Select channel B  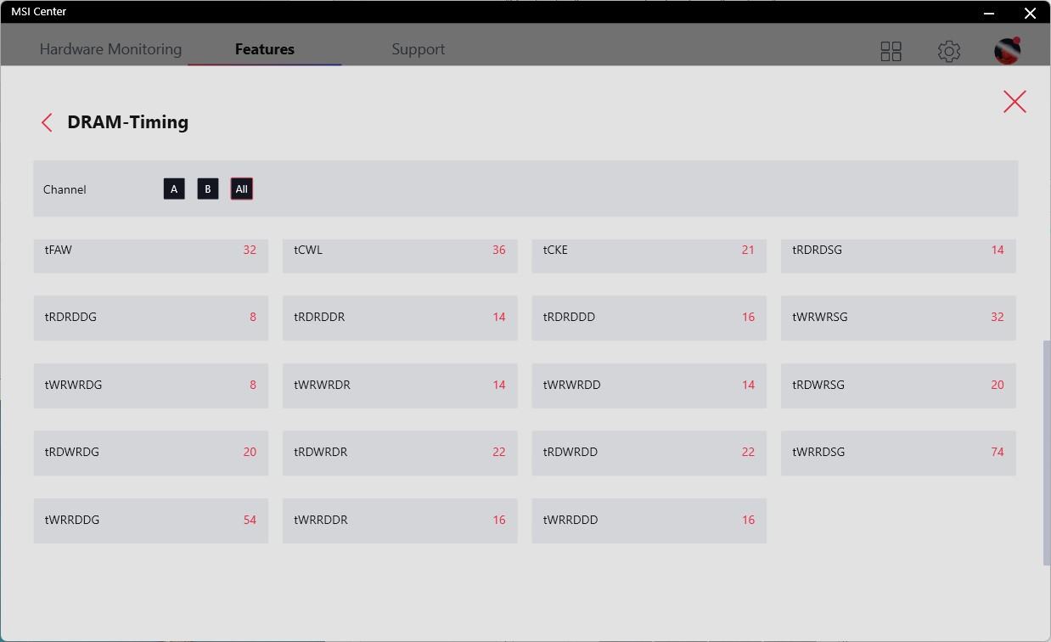[208, 189]
